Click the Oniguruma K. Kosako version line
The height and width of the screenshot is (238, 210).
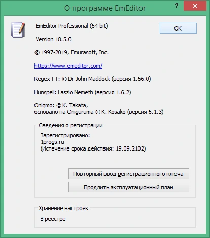pyautogui.click(x=99, y=112)
